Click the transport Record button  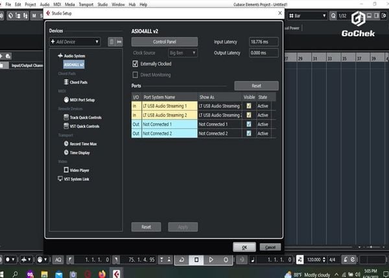226,260
